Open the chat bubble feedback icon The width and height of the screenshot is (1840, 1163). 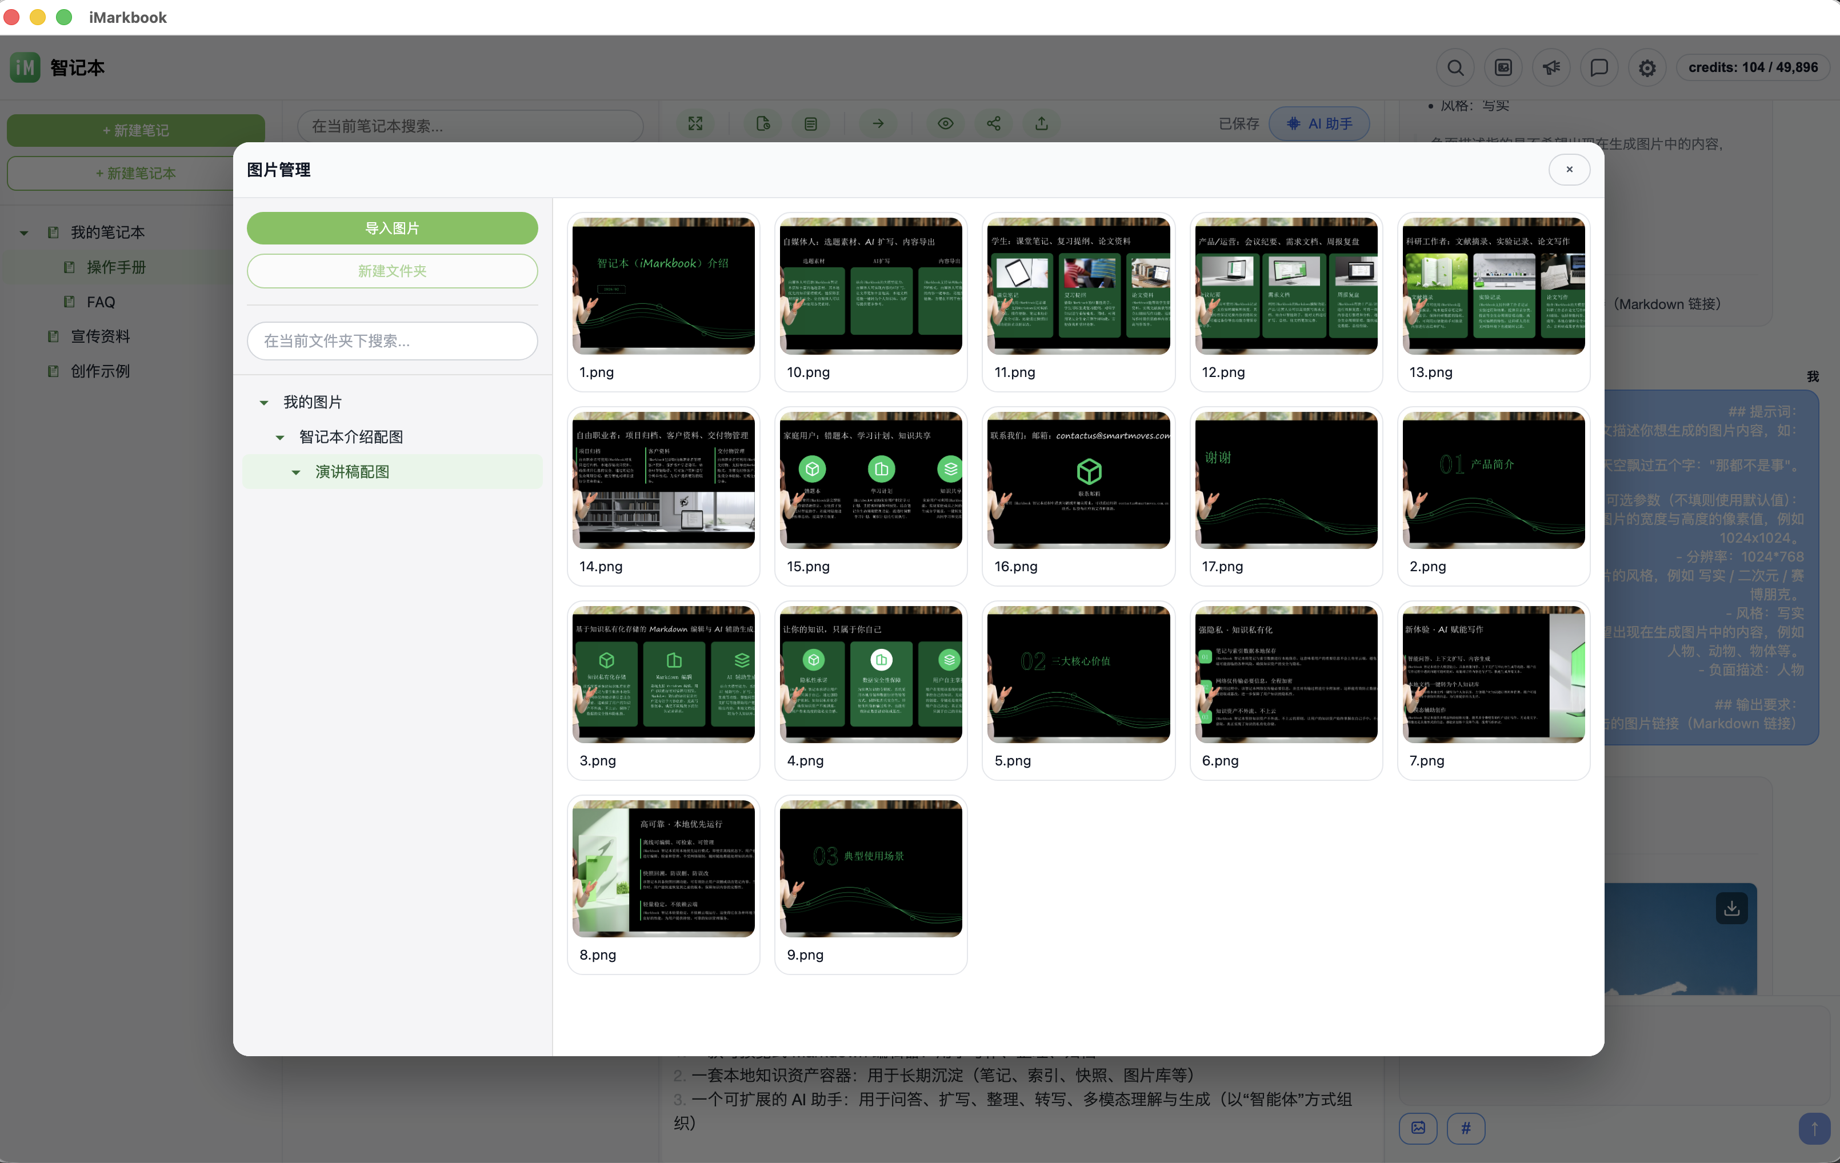(x=1598, y=68)
